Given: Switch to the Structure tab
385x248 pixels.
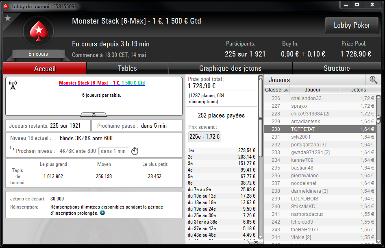Looking at the screenshot, I should [x=337, y=68].
